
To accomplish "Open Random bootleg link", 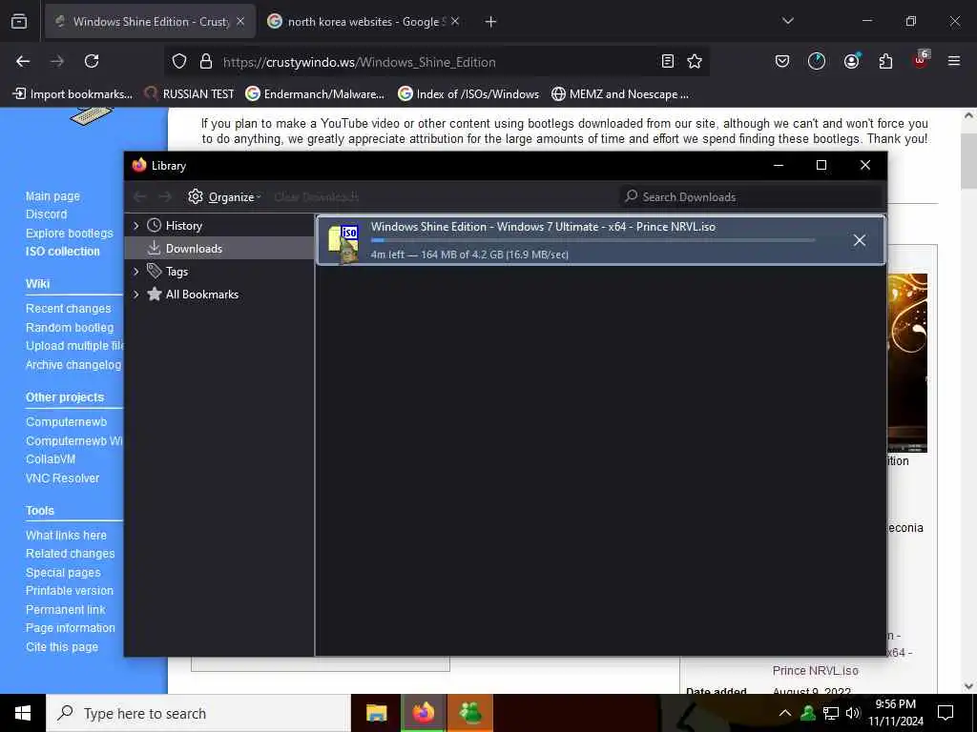I will point(70,328).
